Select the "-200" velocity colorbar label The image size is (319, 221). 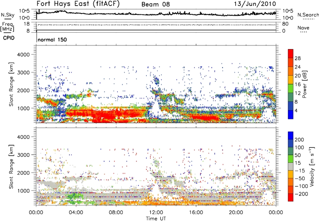pyautogui.click(x=301, y=194)
